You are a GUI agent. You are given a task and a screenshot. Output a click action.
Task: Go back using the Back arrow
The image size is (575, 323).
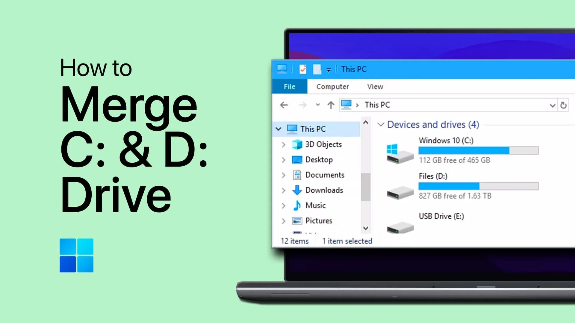pos(284,105)
